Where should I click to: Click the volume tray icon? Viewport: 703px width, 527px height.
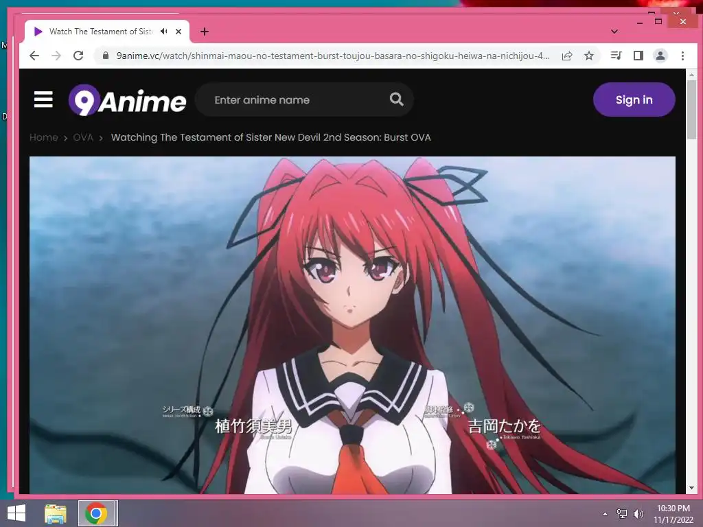tap(638, 514)
